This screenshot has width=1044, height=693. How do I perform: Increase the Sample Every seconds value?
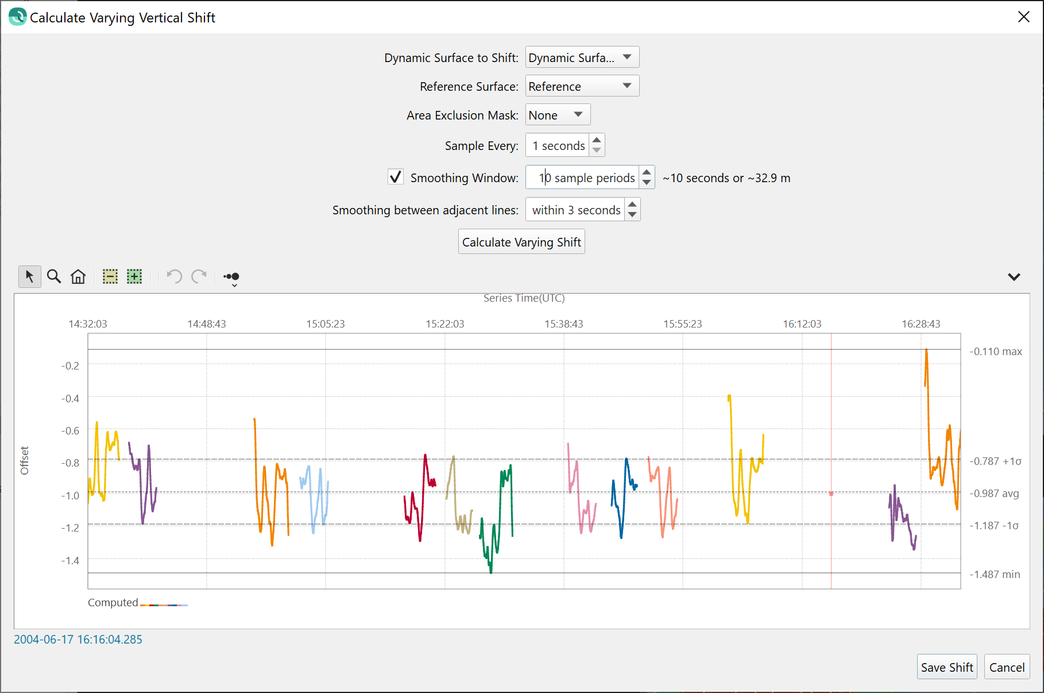click(597, 140)
